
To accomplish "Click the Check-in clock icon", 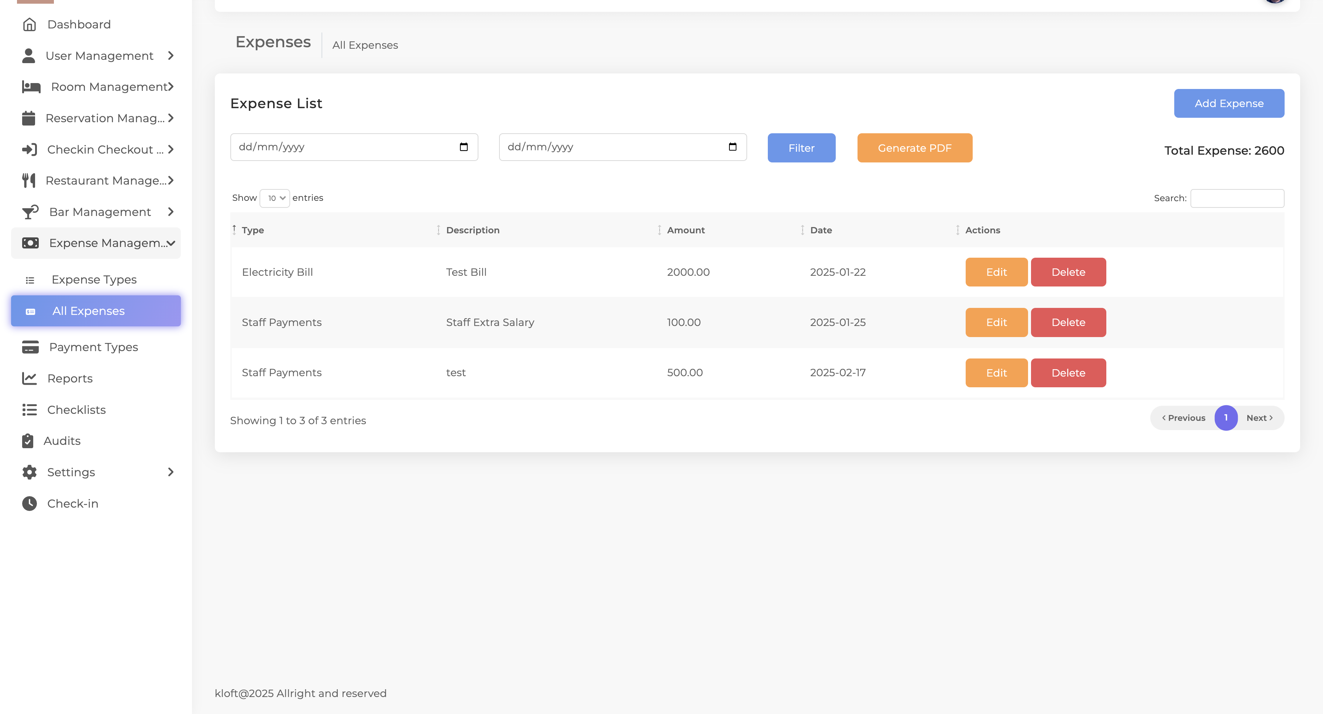I will click(x=29, y=504).
